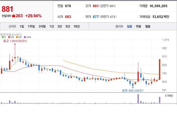The width and height of the screenshot is (177, 124).
Task: Open the 3년 chart range
Action: click(x=60, y=26)
